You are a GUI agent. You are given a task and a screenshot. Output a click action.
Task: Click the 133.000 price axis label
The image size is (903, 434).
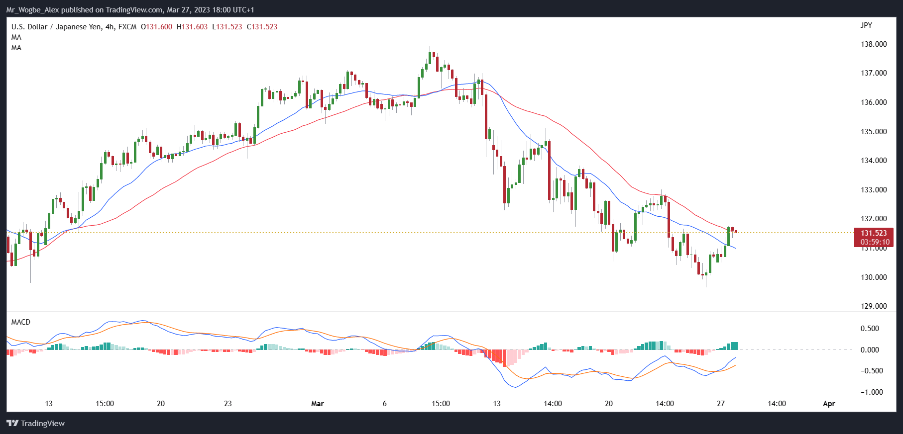click(874, 190)
